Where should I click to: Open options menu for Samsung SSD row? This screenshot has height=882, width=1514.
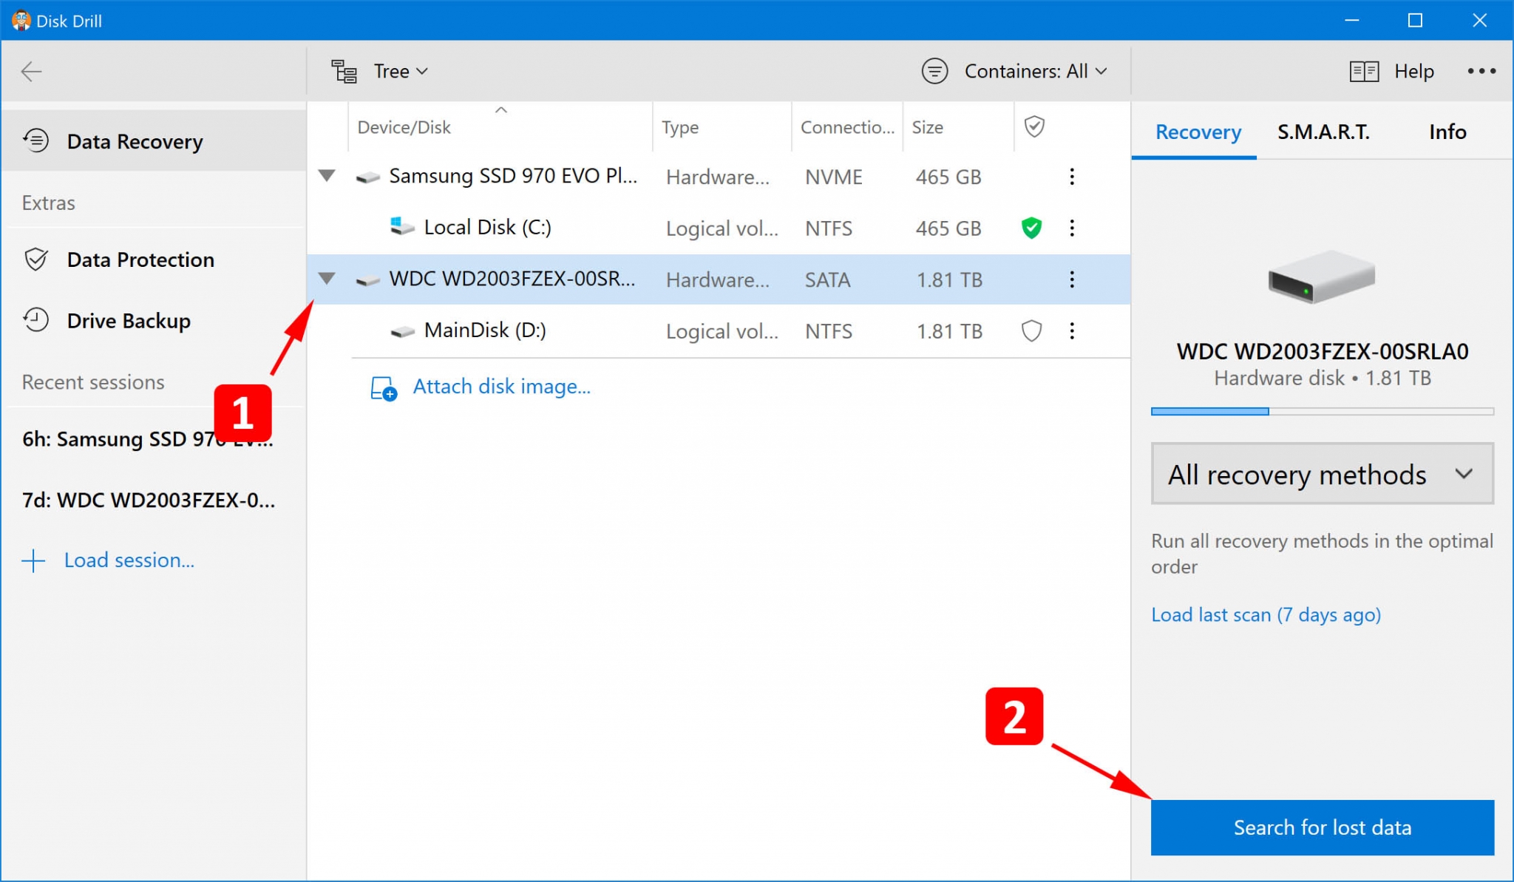coord(1072,177)
